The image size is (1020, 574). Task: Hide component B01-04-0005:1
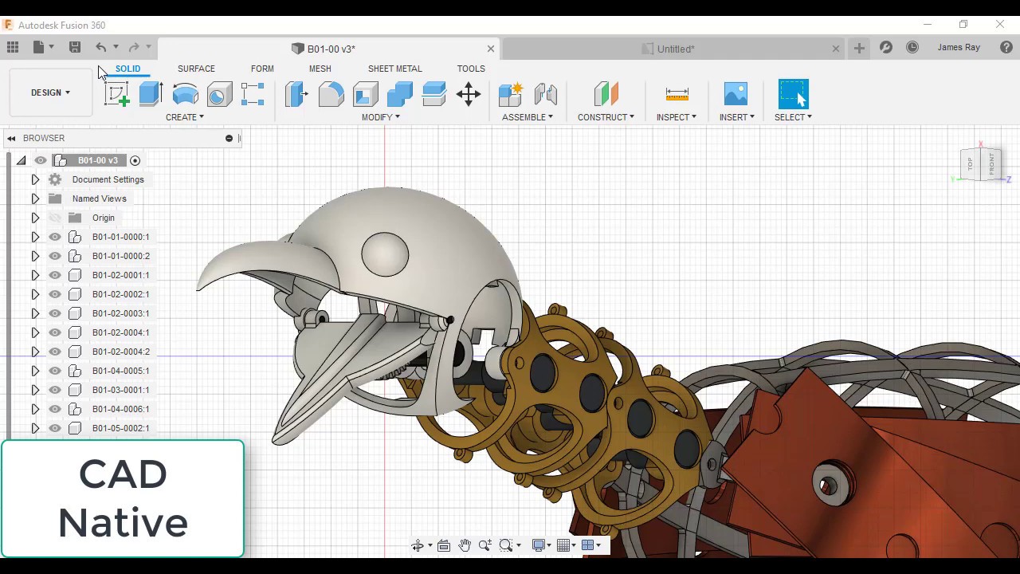(x=55, y=371)
